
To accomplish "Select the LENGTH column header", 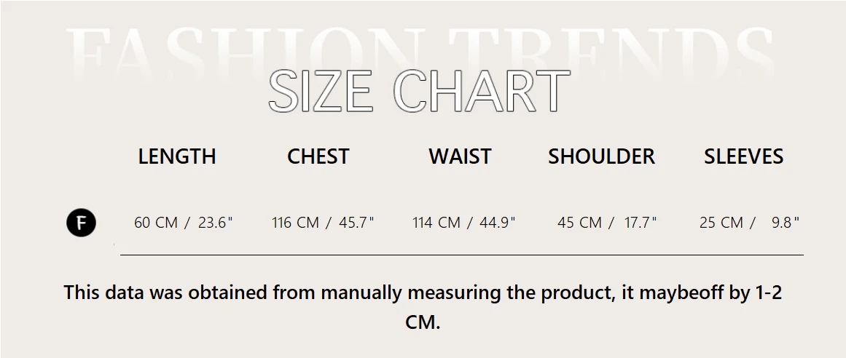I will pyautogui.click(x=177, y=156).
